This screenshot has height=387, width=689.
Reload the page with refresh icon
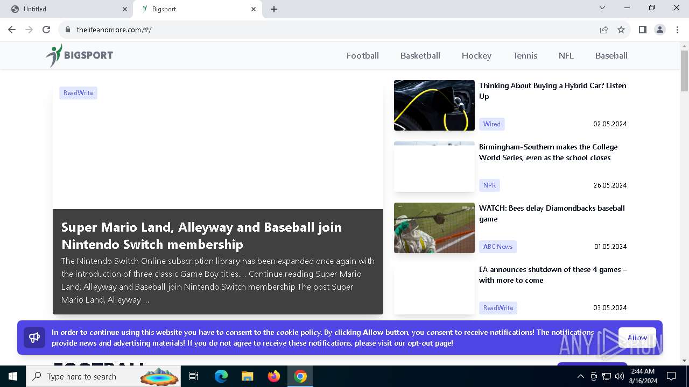tap(46, 30)
